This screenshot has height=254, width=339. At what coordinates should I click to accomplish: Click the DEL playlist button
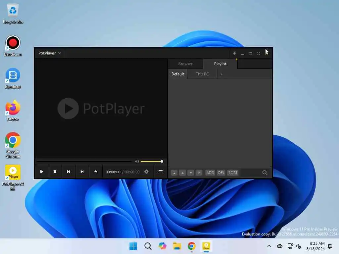tap(221, 173)
